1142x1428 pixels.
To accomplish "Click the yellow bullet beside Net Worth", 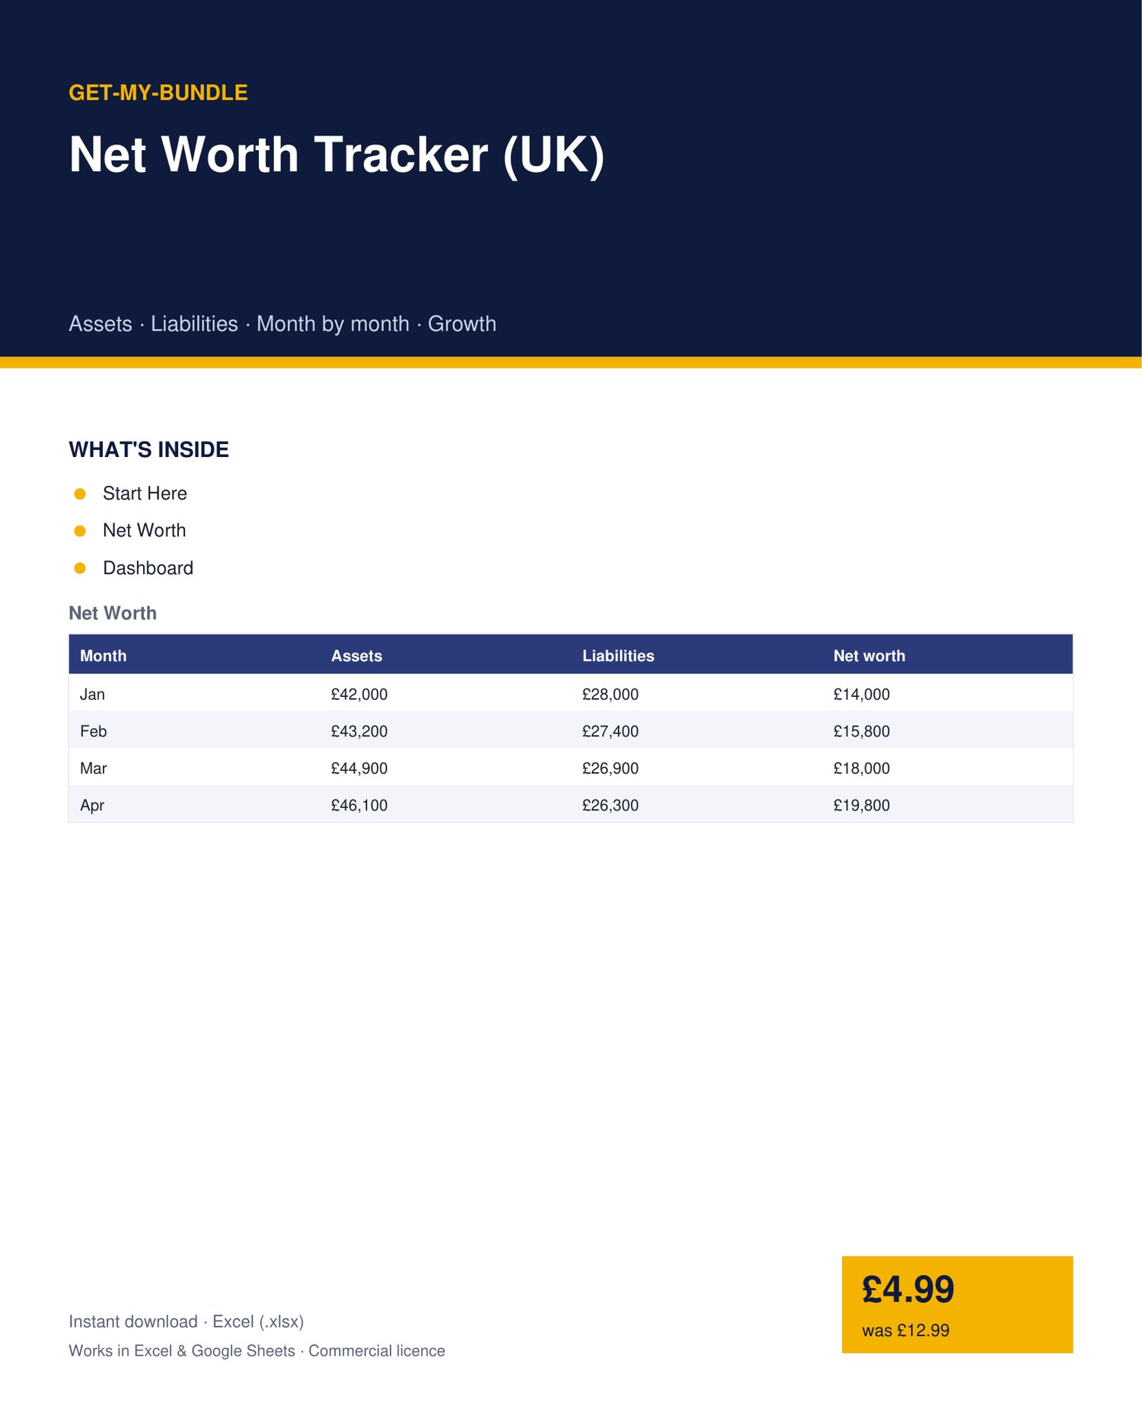I will click(x=80, y=531).
